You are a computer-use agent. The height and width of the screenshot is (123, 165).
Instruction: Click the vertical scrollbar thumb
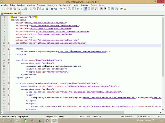pos(163,47)
